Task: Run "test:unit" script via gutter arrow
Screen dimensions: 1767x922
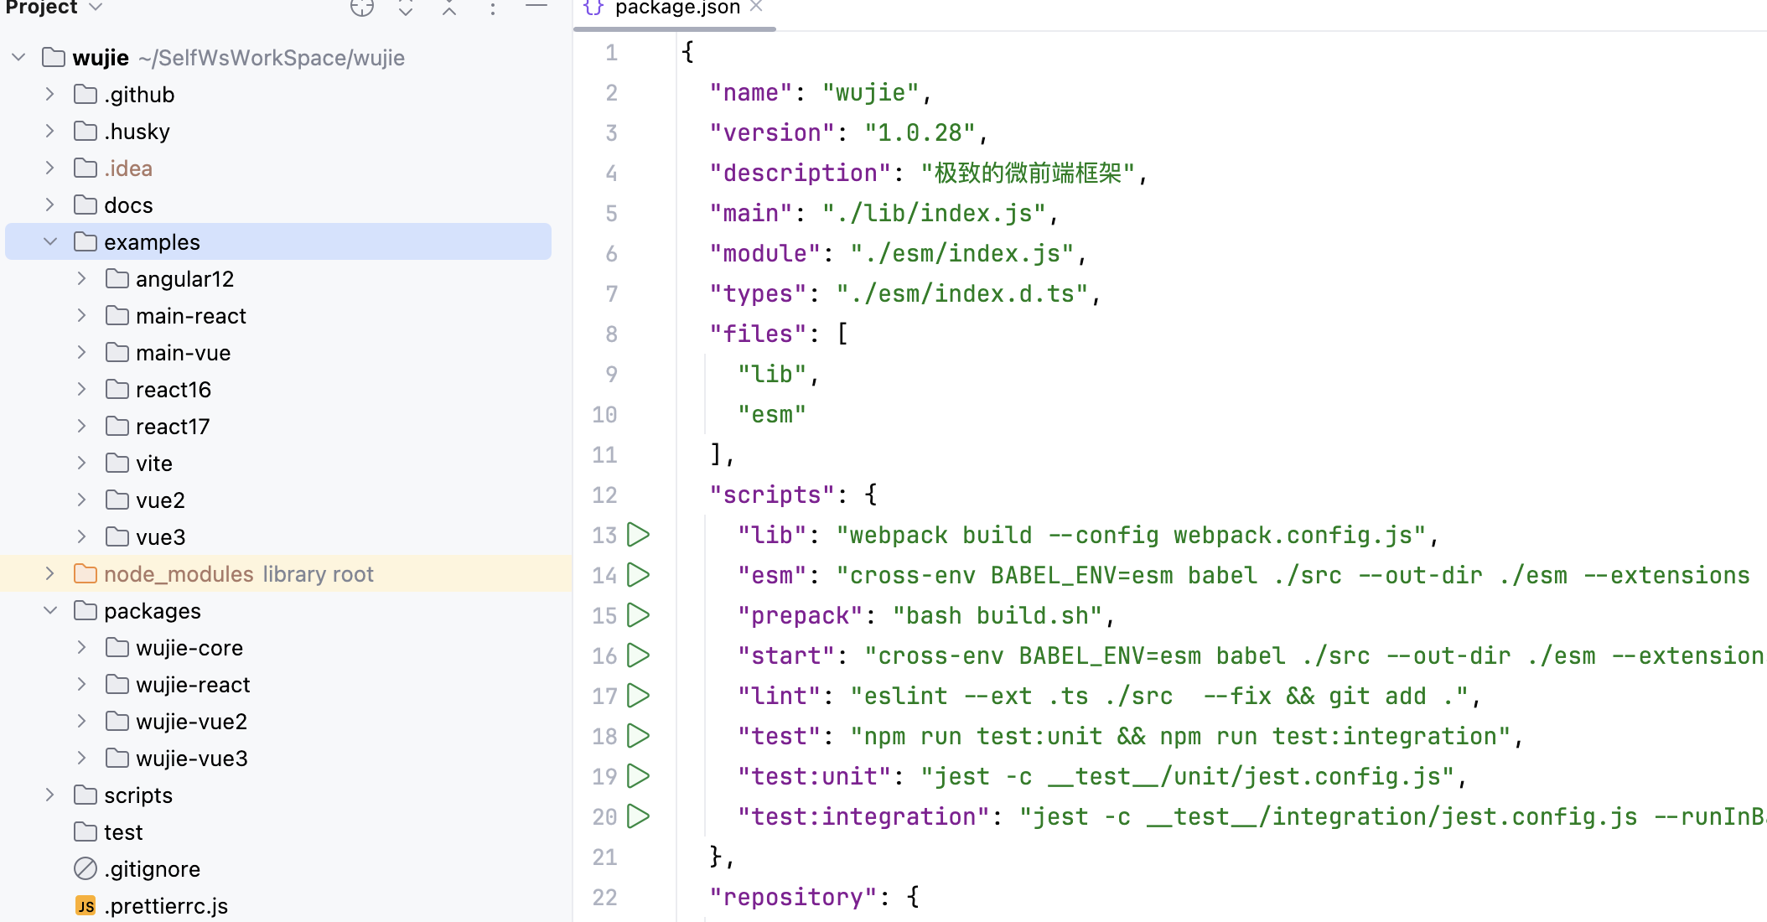Action: pyautogui.click(x=639, y=776)
